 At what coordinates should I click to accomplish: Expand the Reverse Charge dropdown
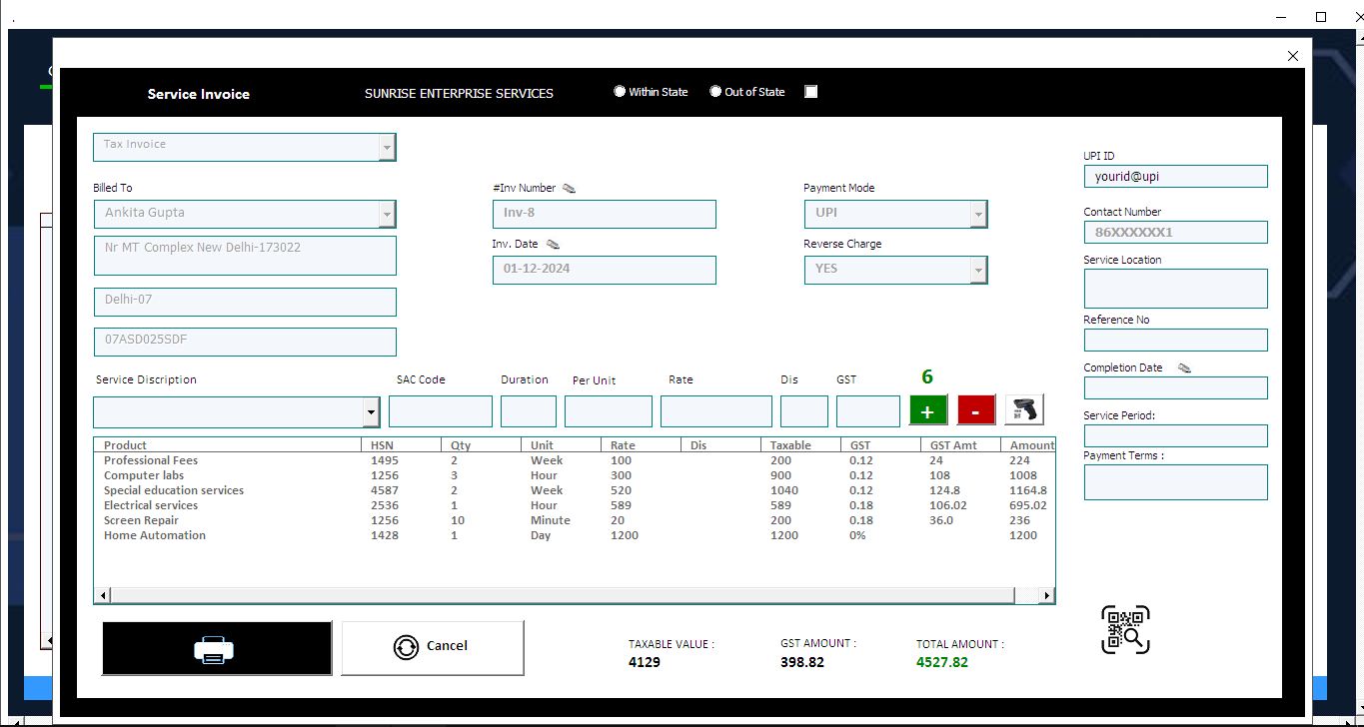[978, 271]
